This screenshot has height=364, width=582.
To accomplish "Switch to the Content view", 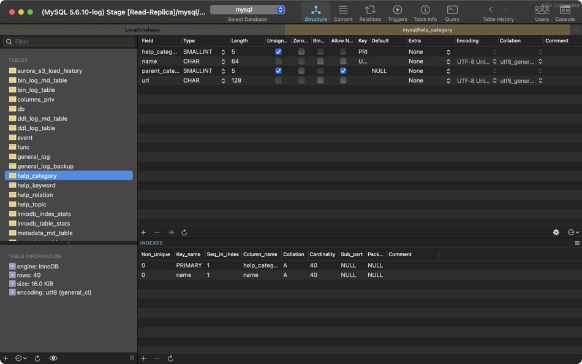I will 343,13.
